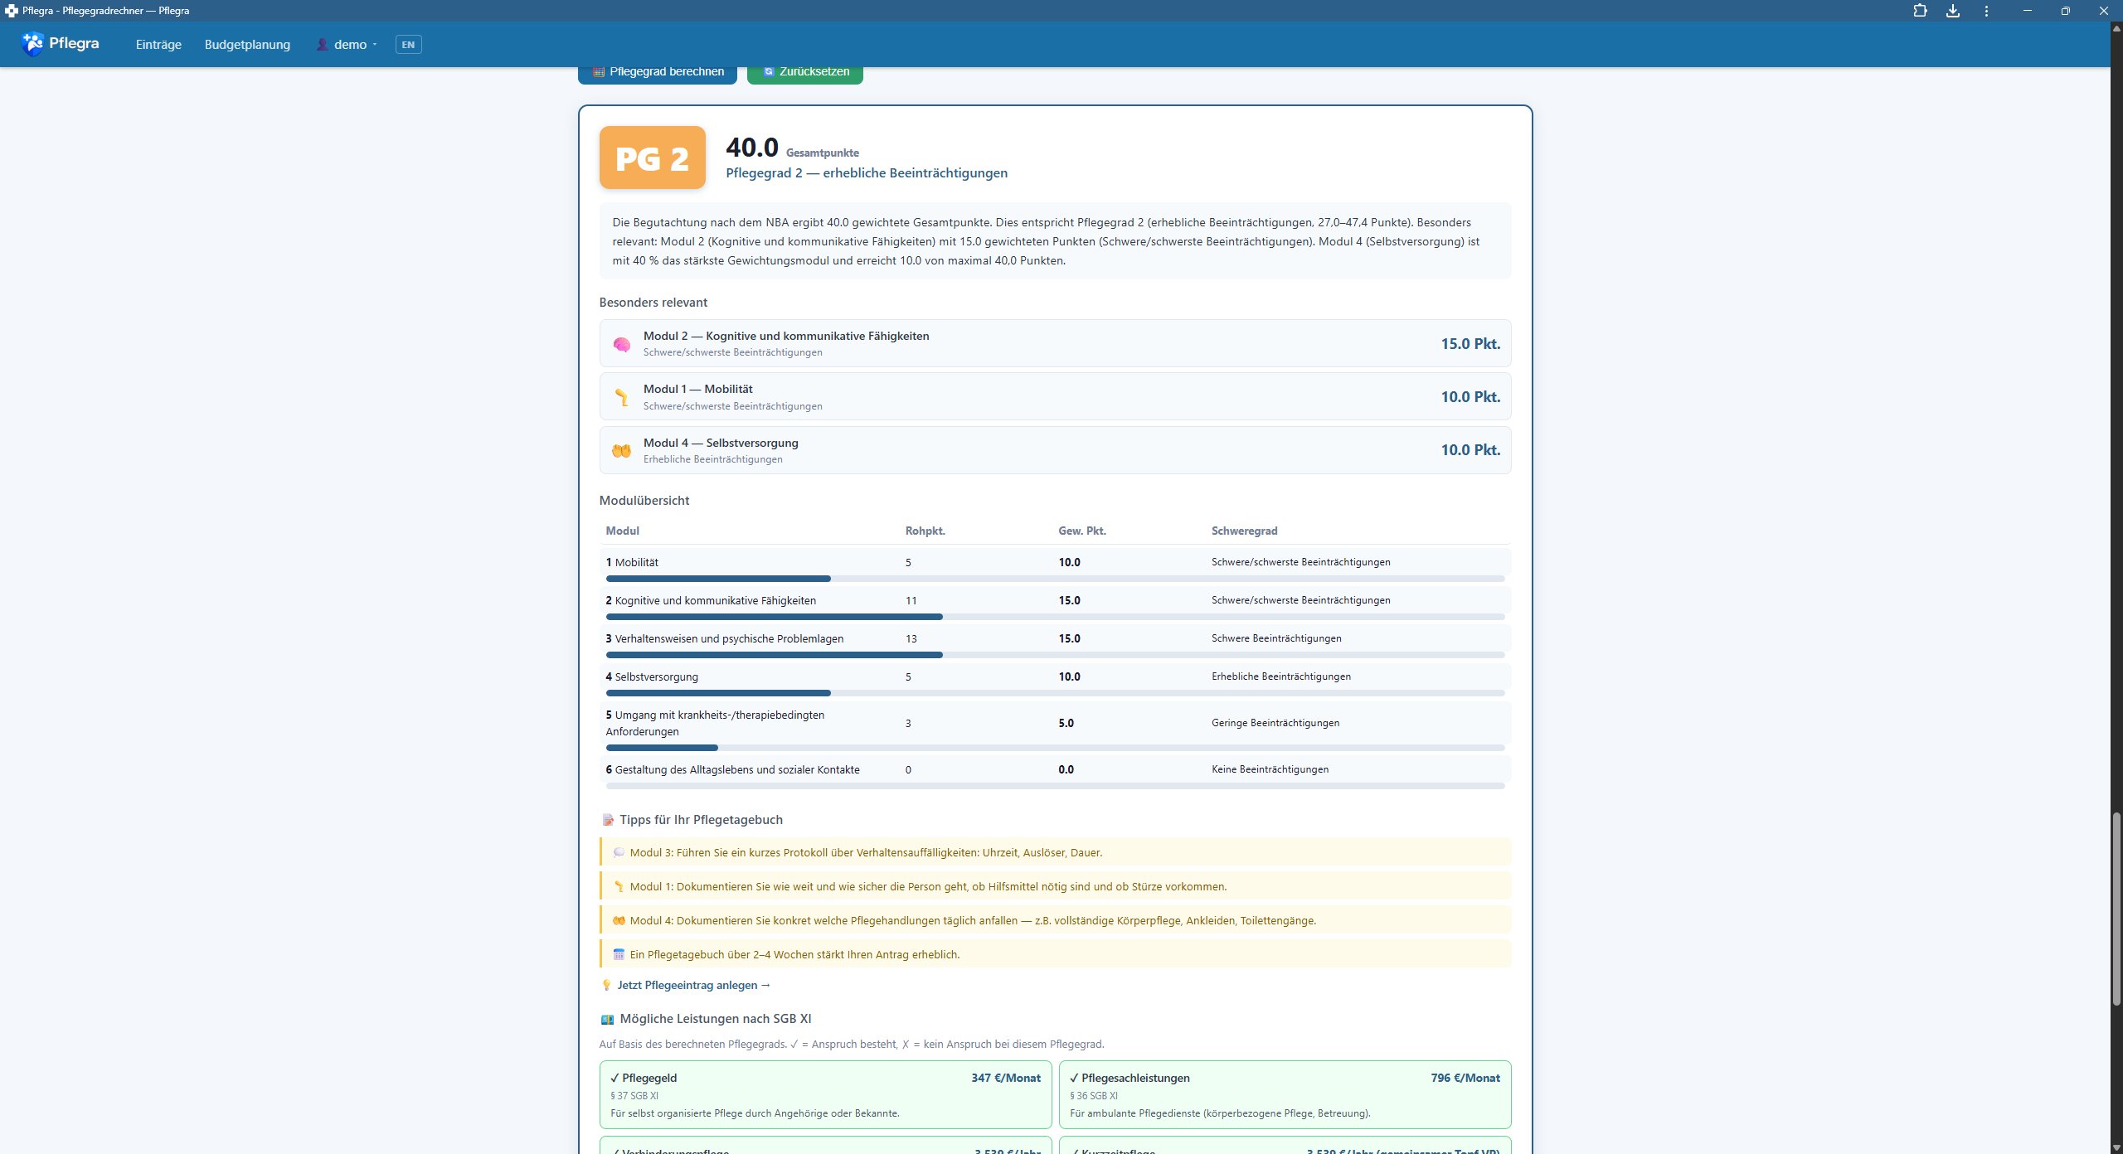2123x1154 pixels.
Task: Open the three-dot menu in title bar
Action: pyautogui.click(x=1986, y=11)
